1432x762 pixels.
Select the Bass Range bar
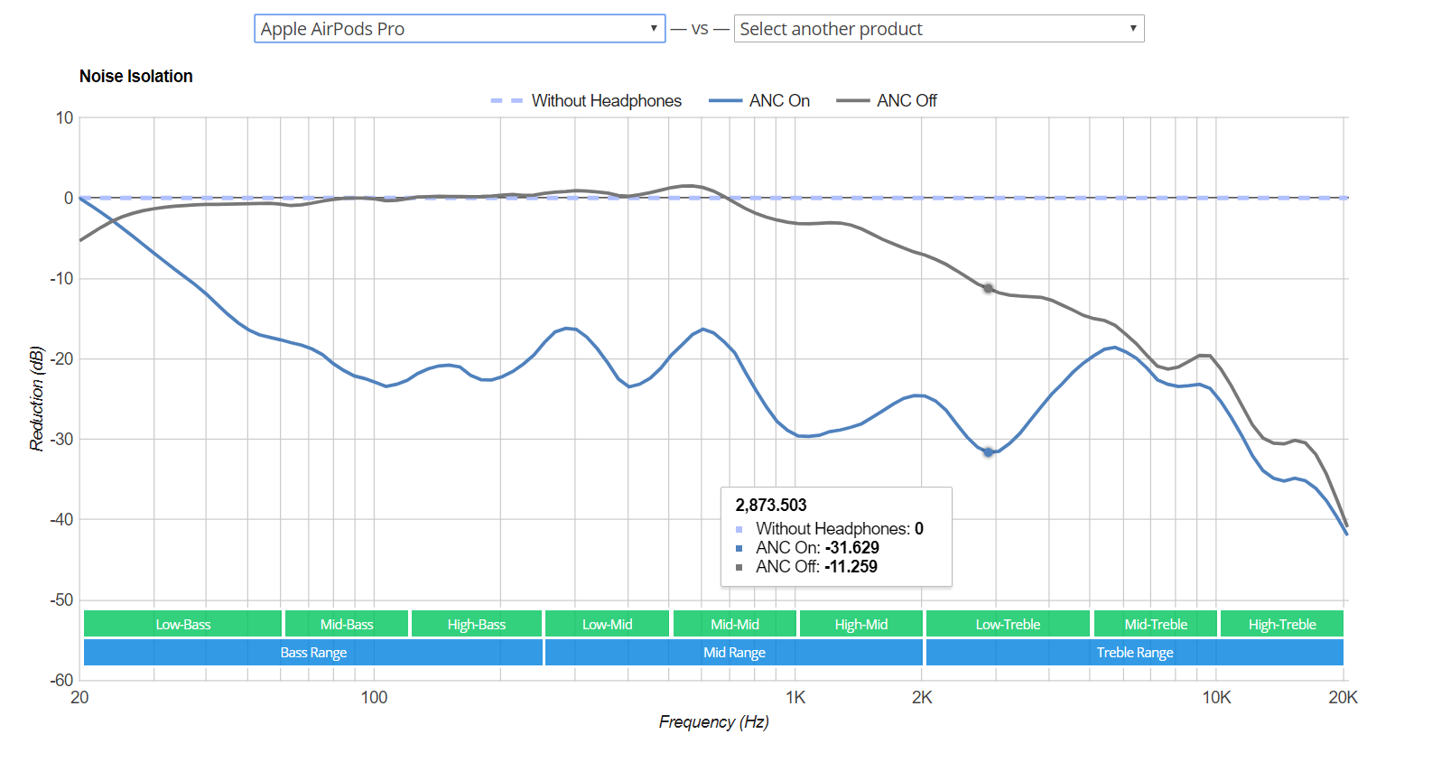coord(313,652)
